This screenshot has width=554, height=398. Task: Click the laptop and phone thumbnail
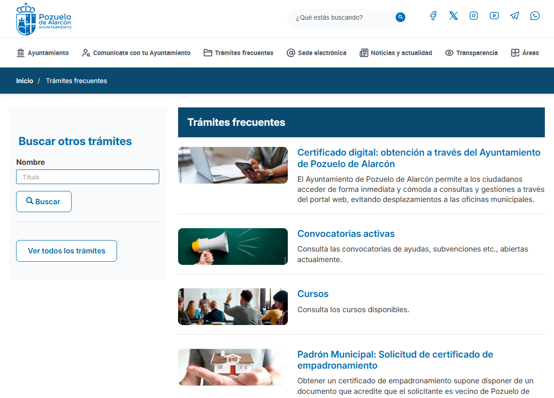[x=233, y=165]
